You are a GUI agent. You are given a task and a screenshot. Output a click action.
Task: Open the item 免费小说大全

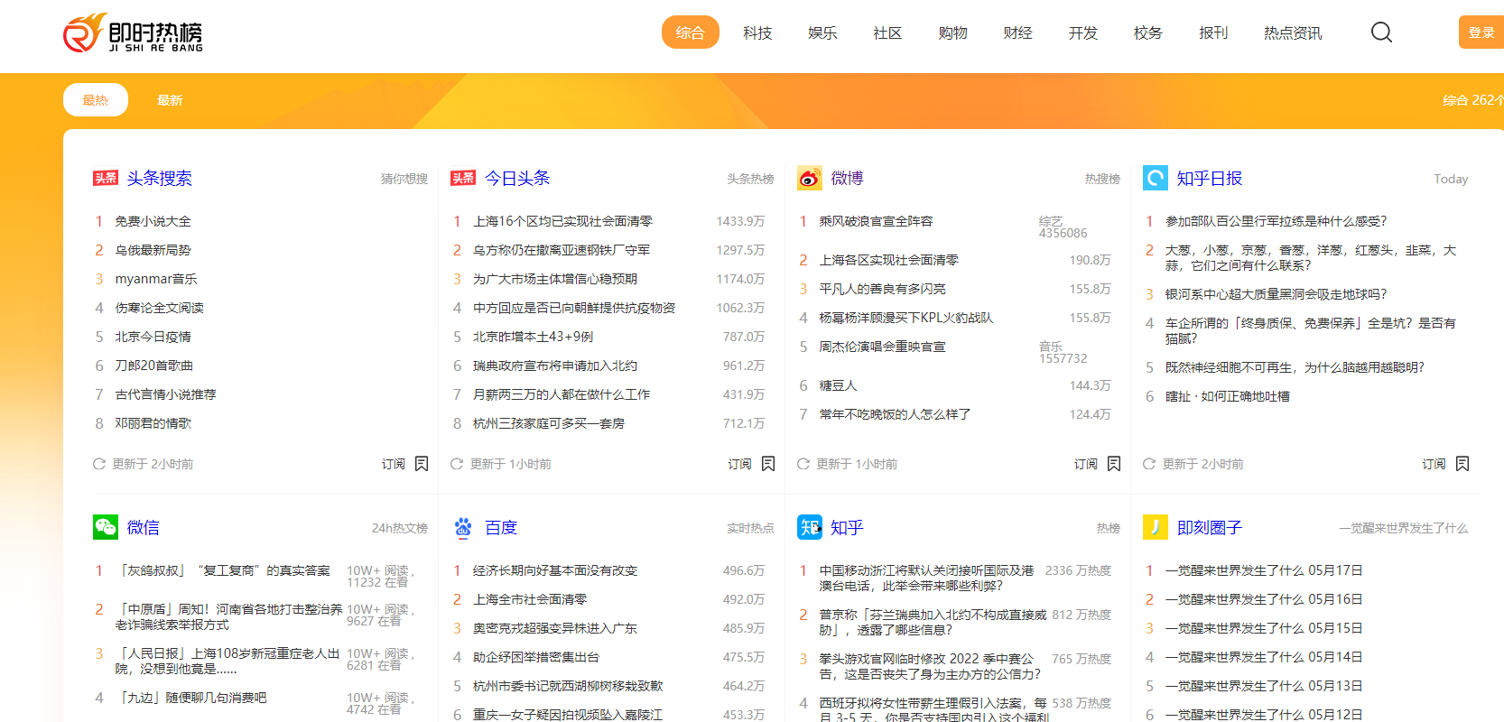pyautogui.click(x=153, y=221)
